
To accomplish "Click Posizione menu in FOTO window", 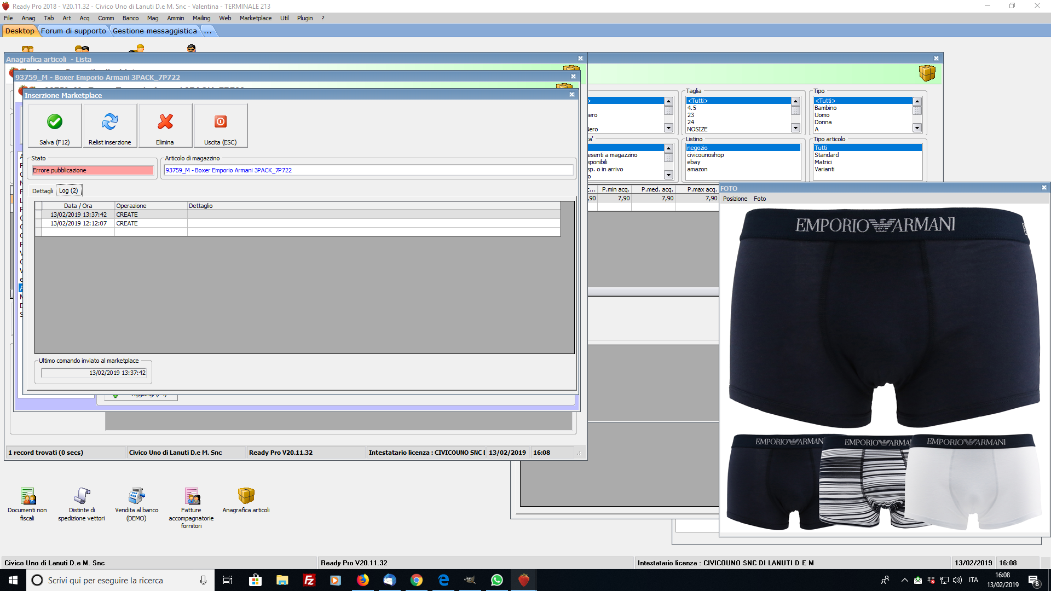I will click(x=735, y=199).
